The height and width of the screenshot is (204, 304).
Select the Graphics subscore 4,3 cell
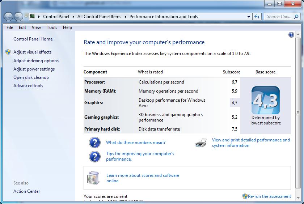click(235, 102)
